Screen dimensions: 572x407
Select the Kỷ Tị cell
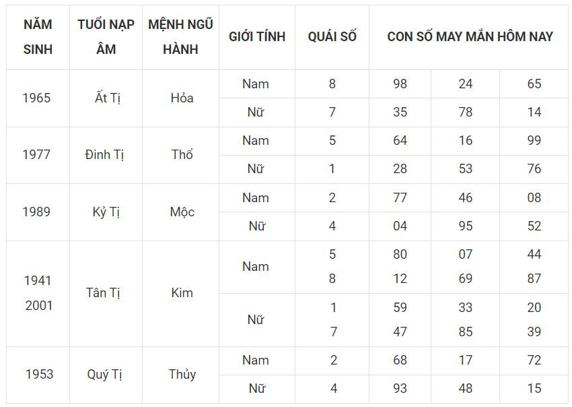tap(106, 212)
